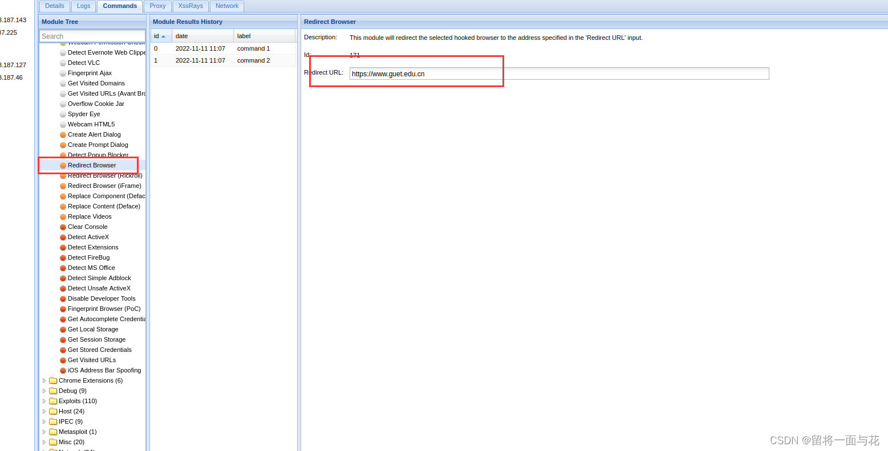Click the green status dot beside Fingerprint Ajax
888x451 pixels.
tap(63, 73)
